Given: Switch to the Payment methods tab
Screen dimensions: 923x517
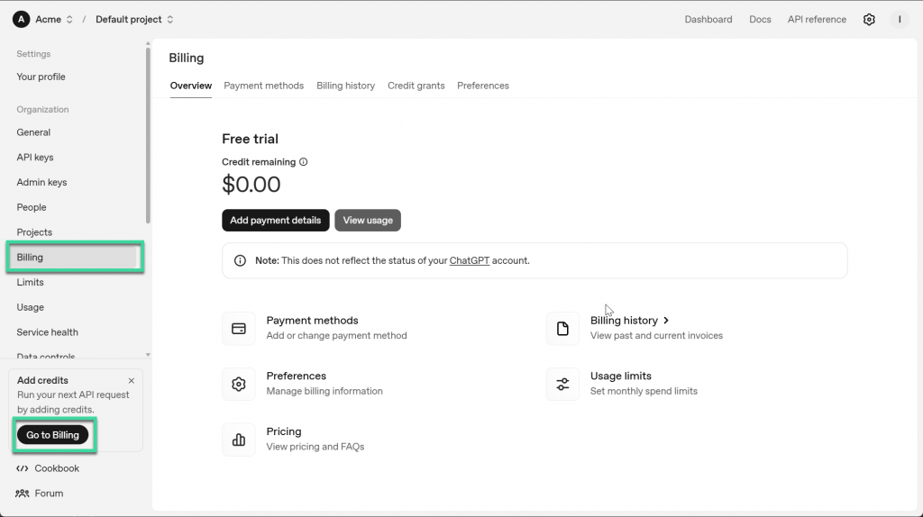Looking at the screenshot, I should pyautogui.click(x=263, y=86).
